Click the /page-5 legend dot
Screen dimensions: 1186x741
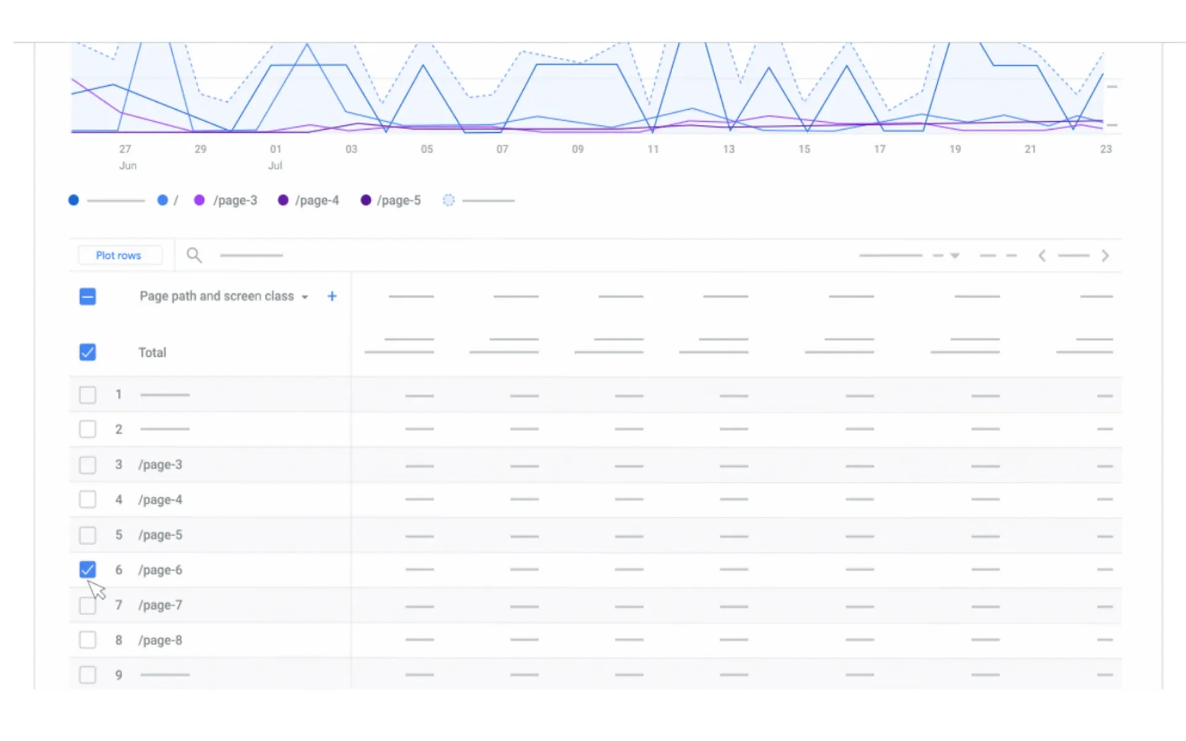click(366, 200)
